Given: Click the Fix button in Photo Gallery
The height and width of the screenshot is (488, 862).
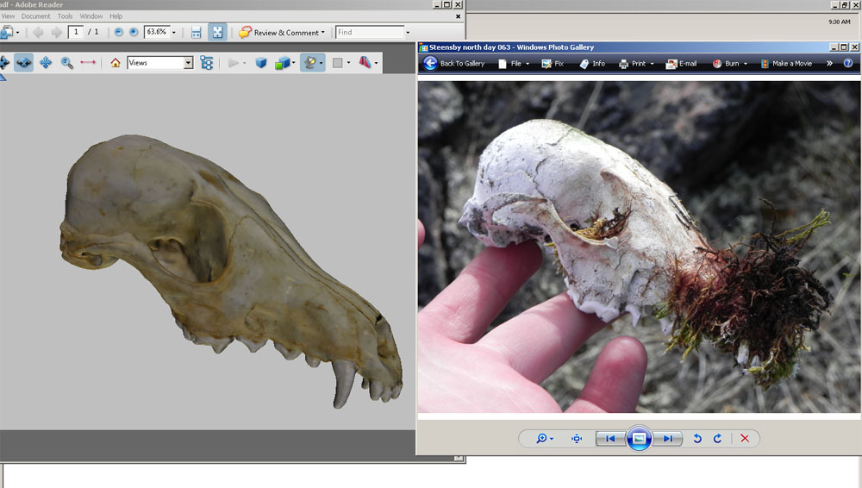Looking at the screenshot, I should 553,64.
